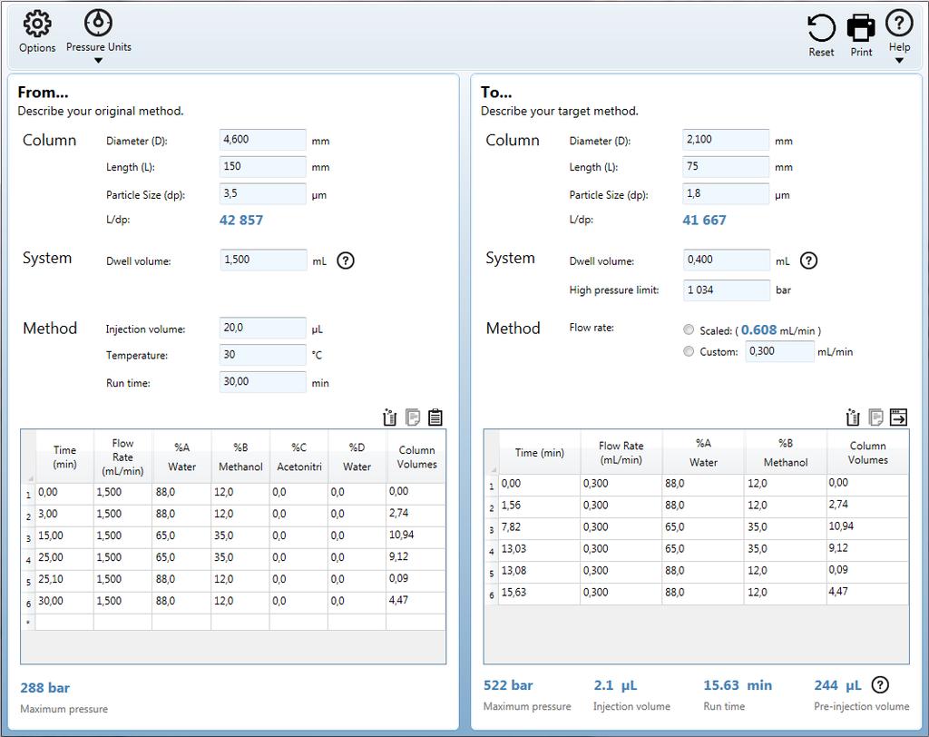Open the Options gear icon
The width and height of the screenshot is (929, 737).
(36, 25)
